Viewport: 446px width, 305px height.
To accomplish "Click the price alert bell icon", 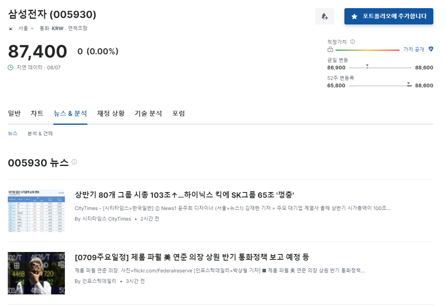I will pos(324,15).
